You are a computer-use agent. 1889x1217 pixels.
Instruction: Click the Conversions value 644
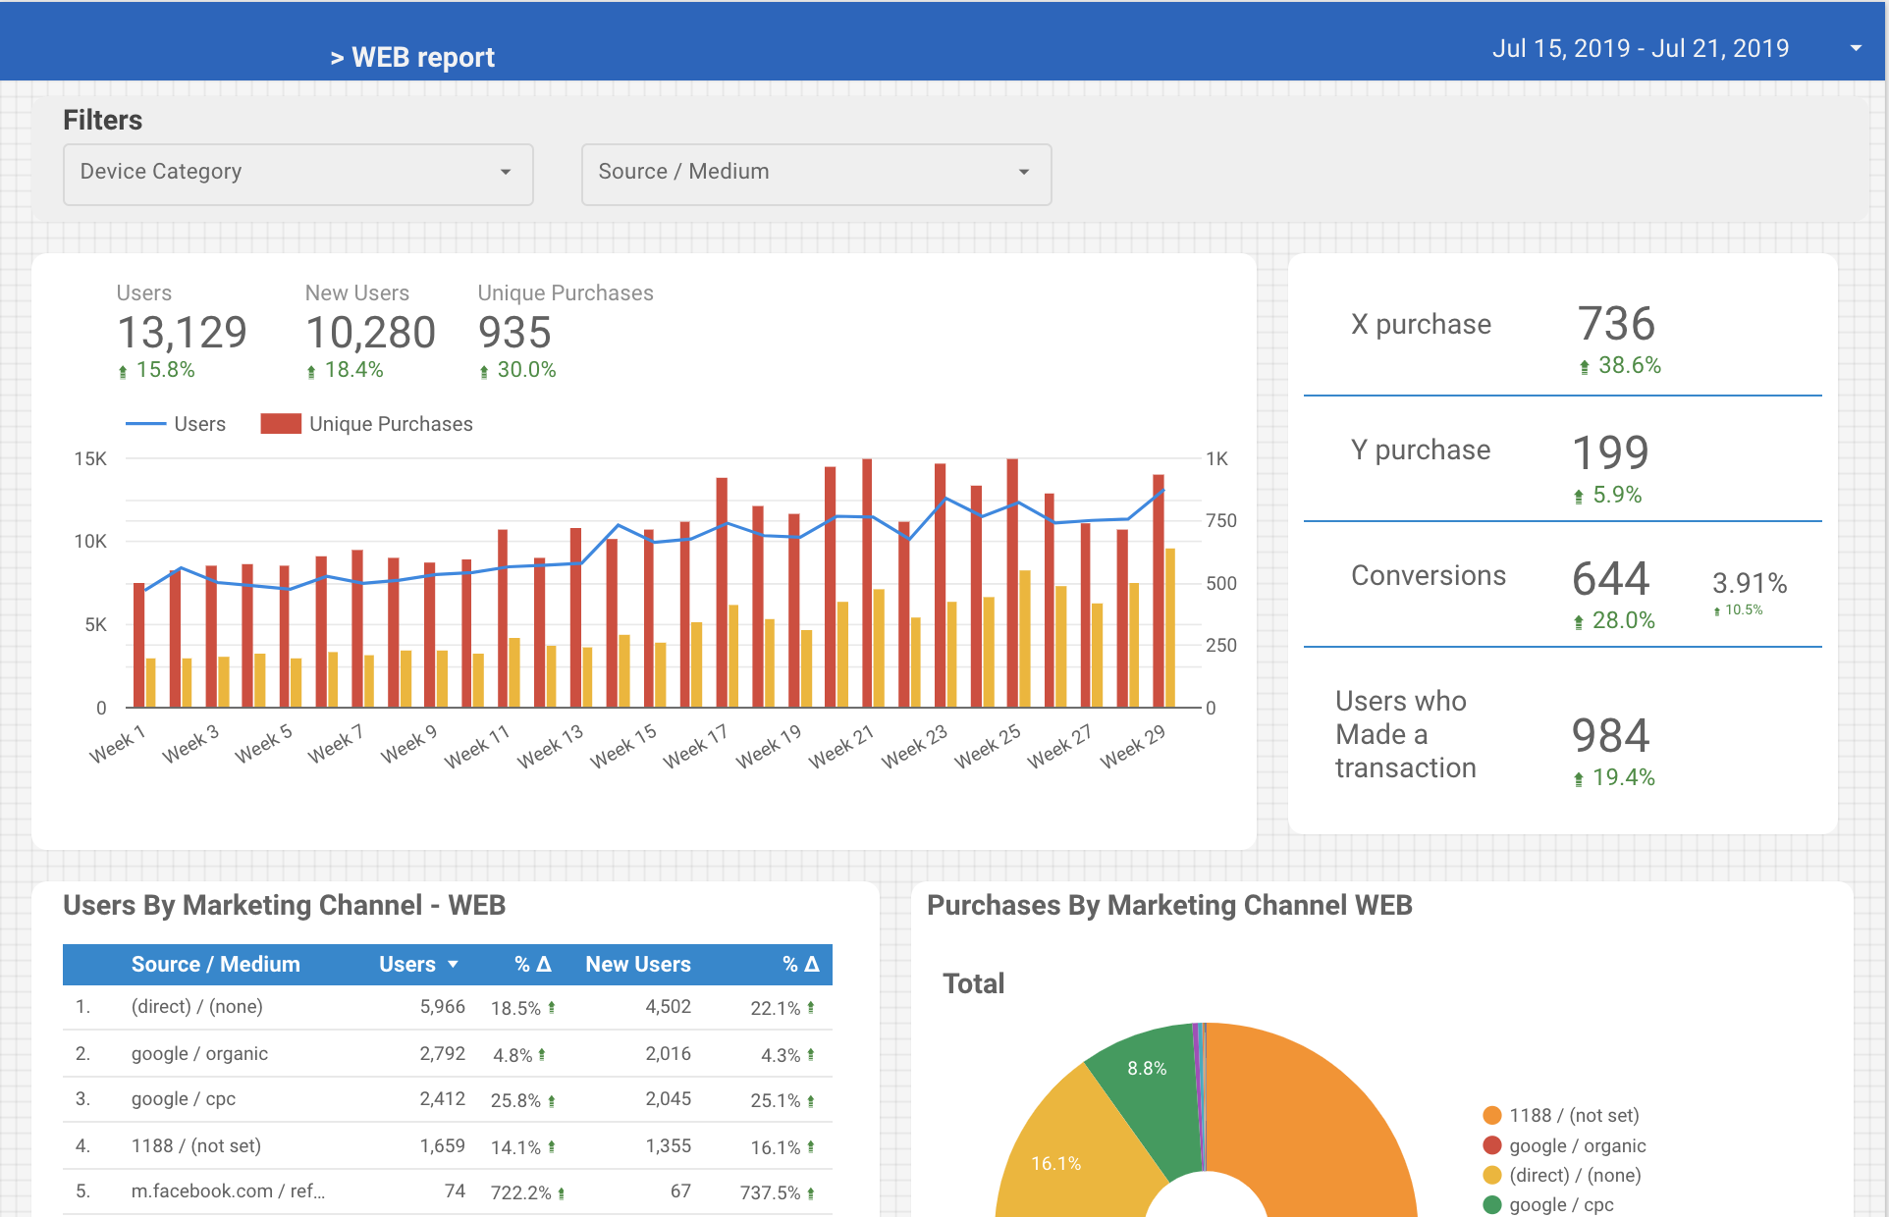pos(1611,578)
